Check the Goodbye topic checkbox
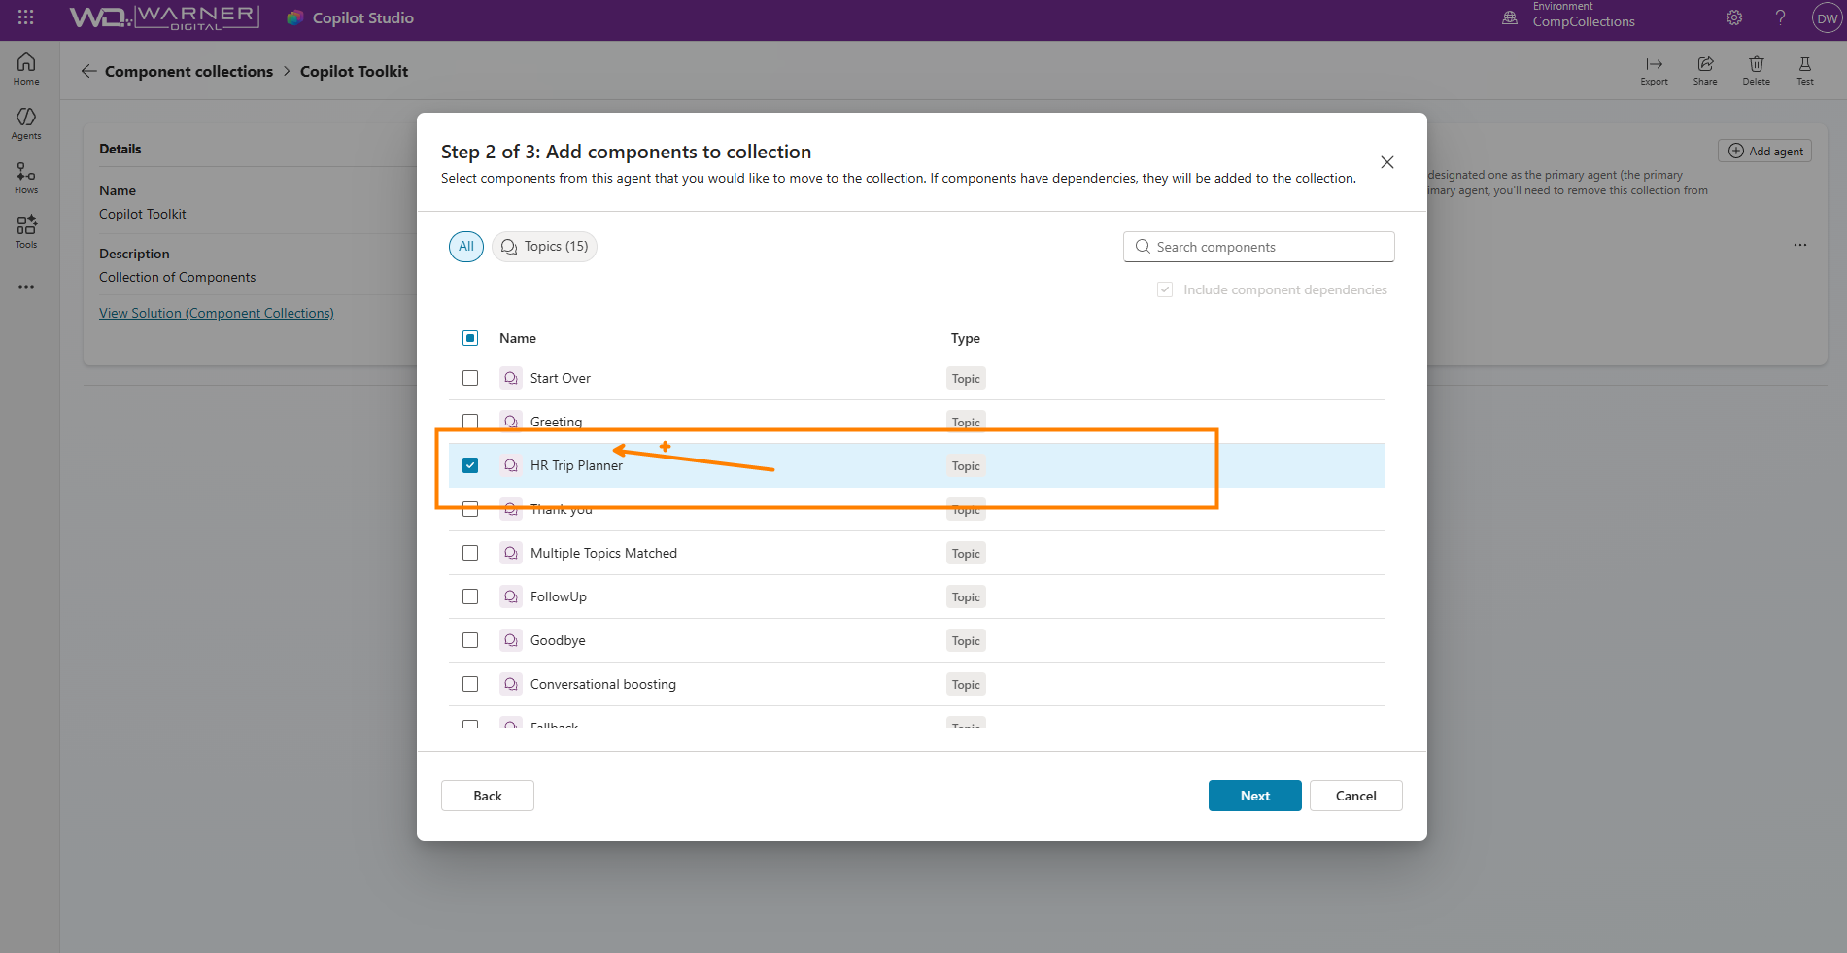The image size is (1847, 953). click(x=470, y=640)
